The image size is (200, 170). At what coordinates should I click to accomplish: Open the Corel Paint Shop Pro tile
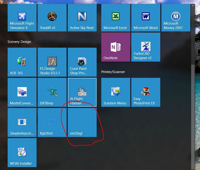[x=82, y=62]
